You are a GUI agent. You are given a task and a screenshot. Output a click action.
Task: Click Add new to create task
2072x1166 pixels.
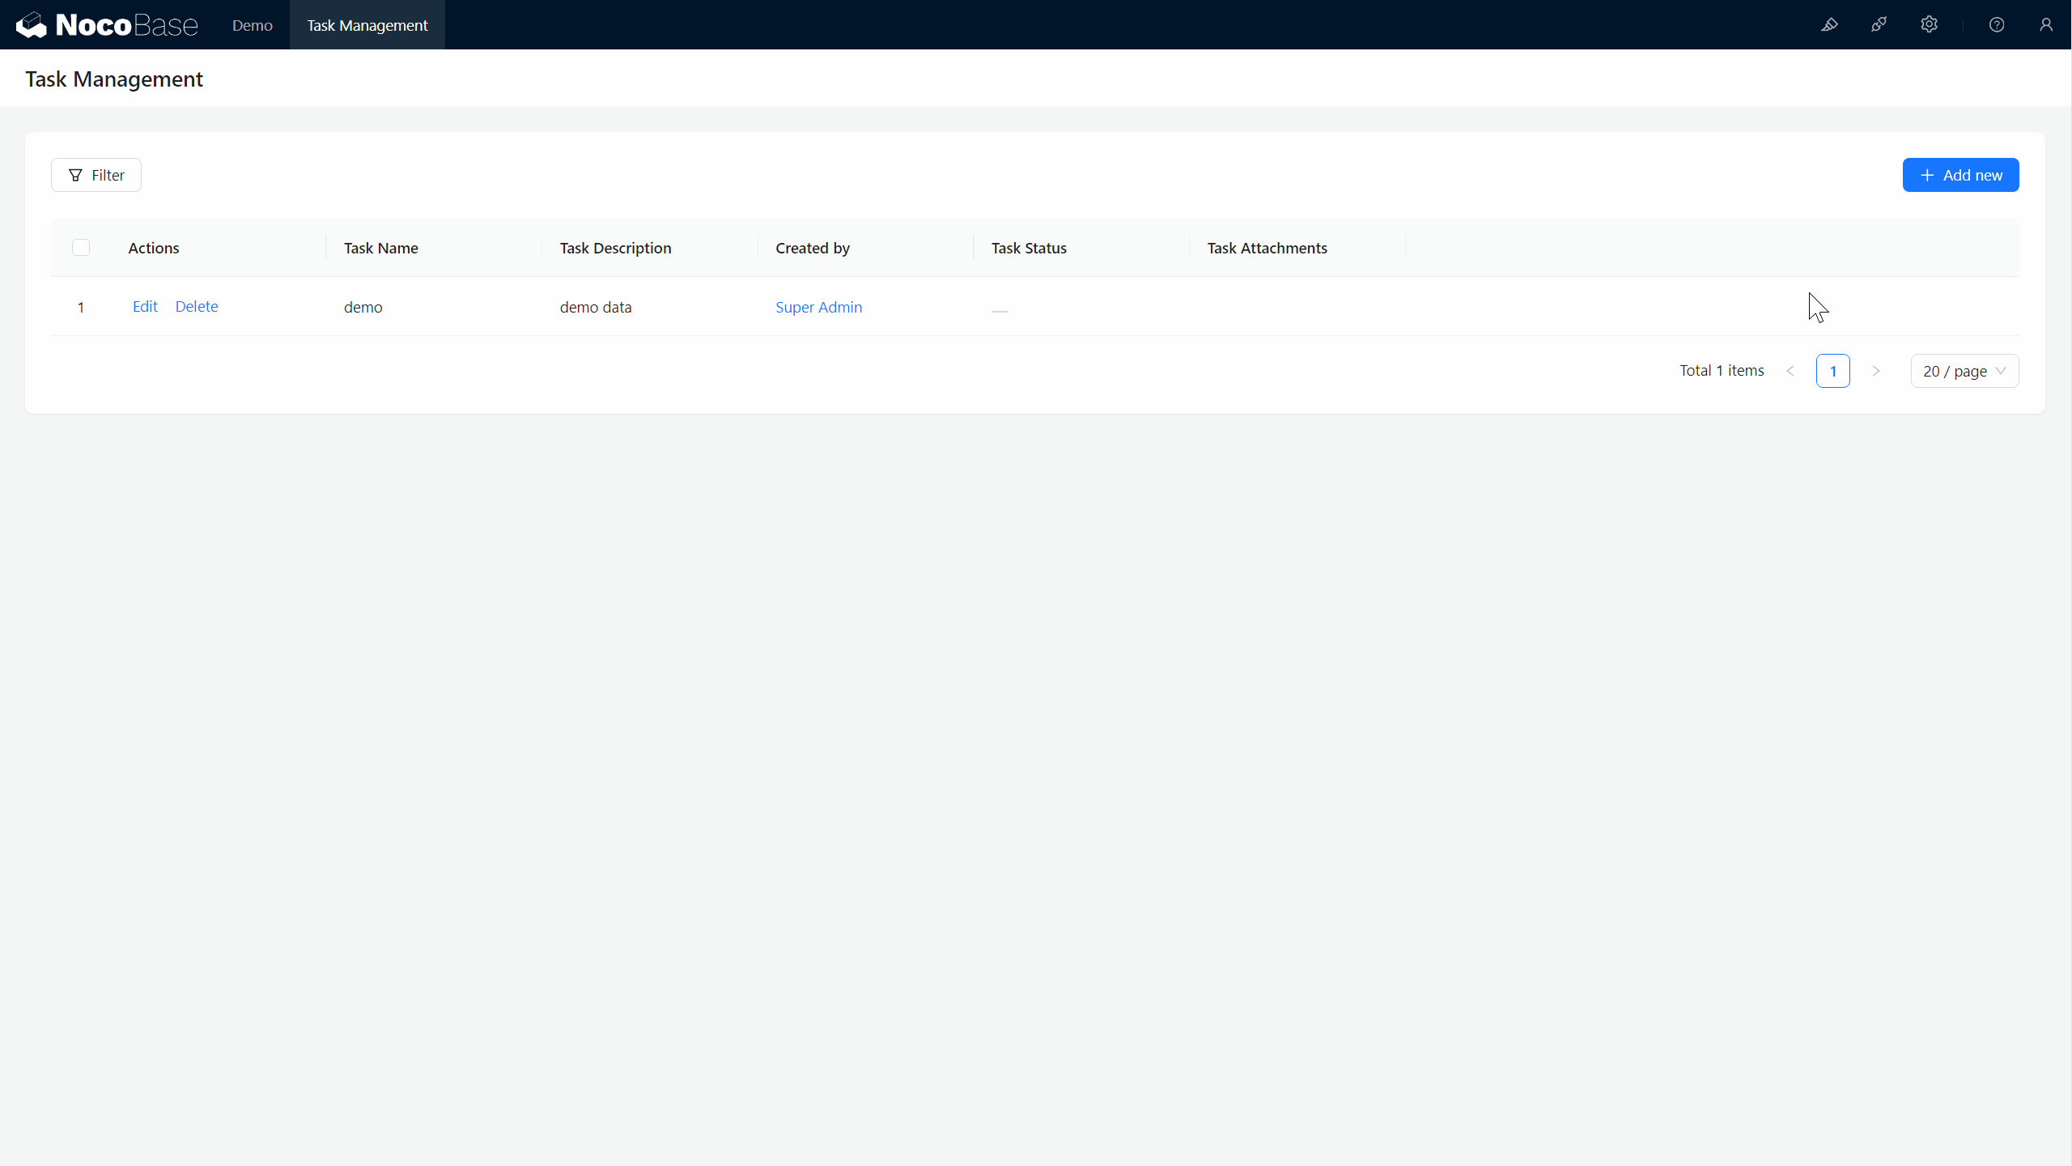point(1963,174)
